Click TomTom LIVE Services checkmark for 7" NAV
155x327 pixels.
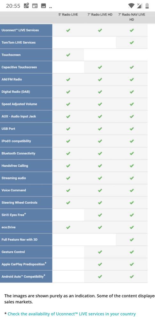click(x=132, y=42)
